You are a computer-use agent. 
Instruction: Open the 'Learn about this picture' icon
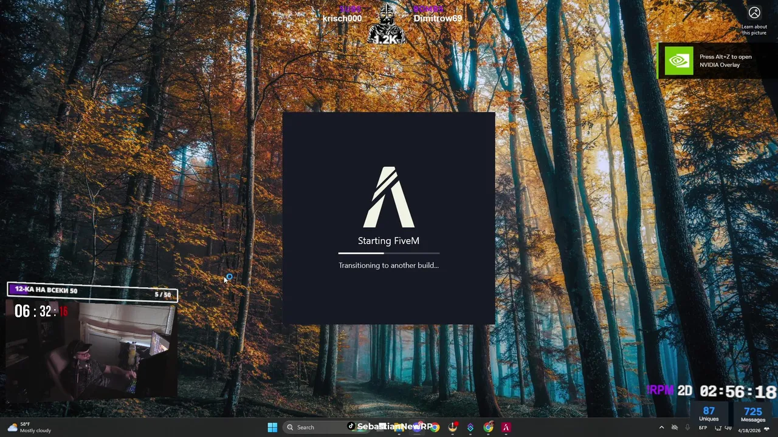click(754, 13)
